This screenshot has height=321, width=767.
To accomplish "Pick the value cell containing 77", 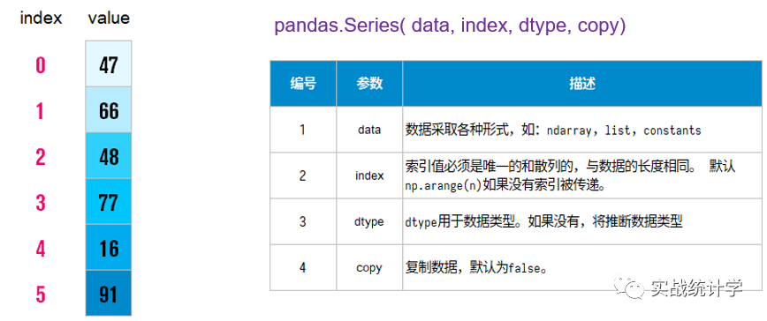I will pos(109,201).
